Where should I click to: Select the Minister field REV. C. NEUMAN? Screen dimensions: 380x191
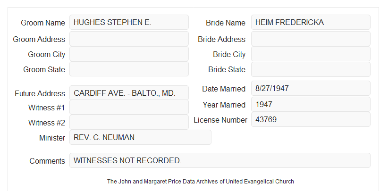(x=140, y=137)
